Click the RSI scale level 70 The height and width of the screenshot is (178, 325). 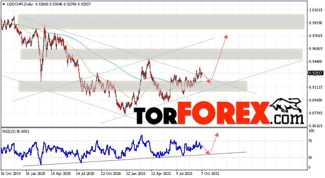click(310, 141)
